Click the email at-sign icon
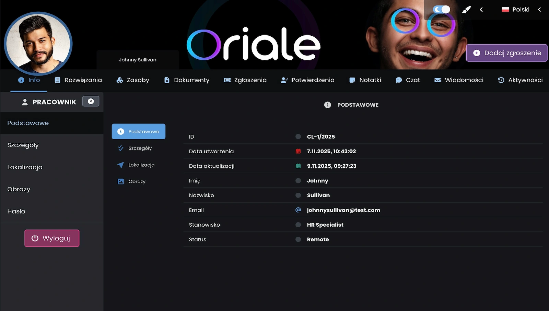Viewport: 549px width, 311px height. pos(298,210)
